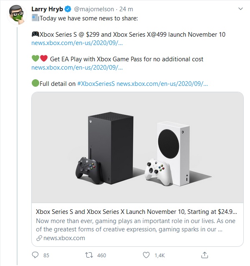Open the Larry Hryb display name
Screen dimensions: 250x266
pos(47,9)
